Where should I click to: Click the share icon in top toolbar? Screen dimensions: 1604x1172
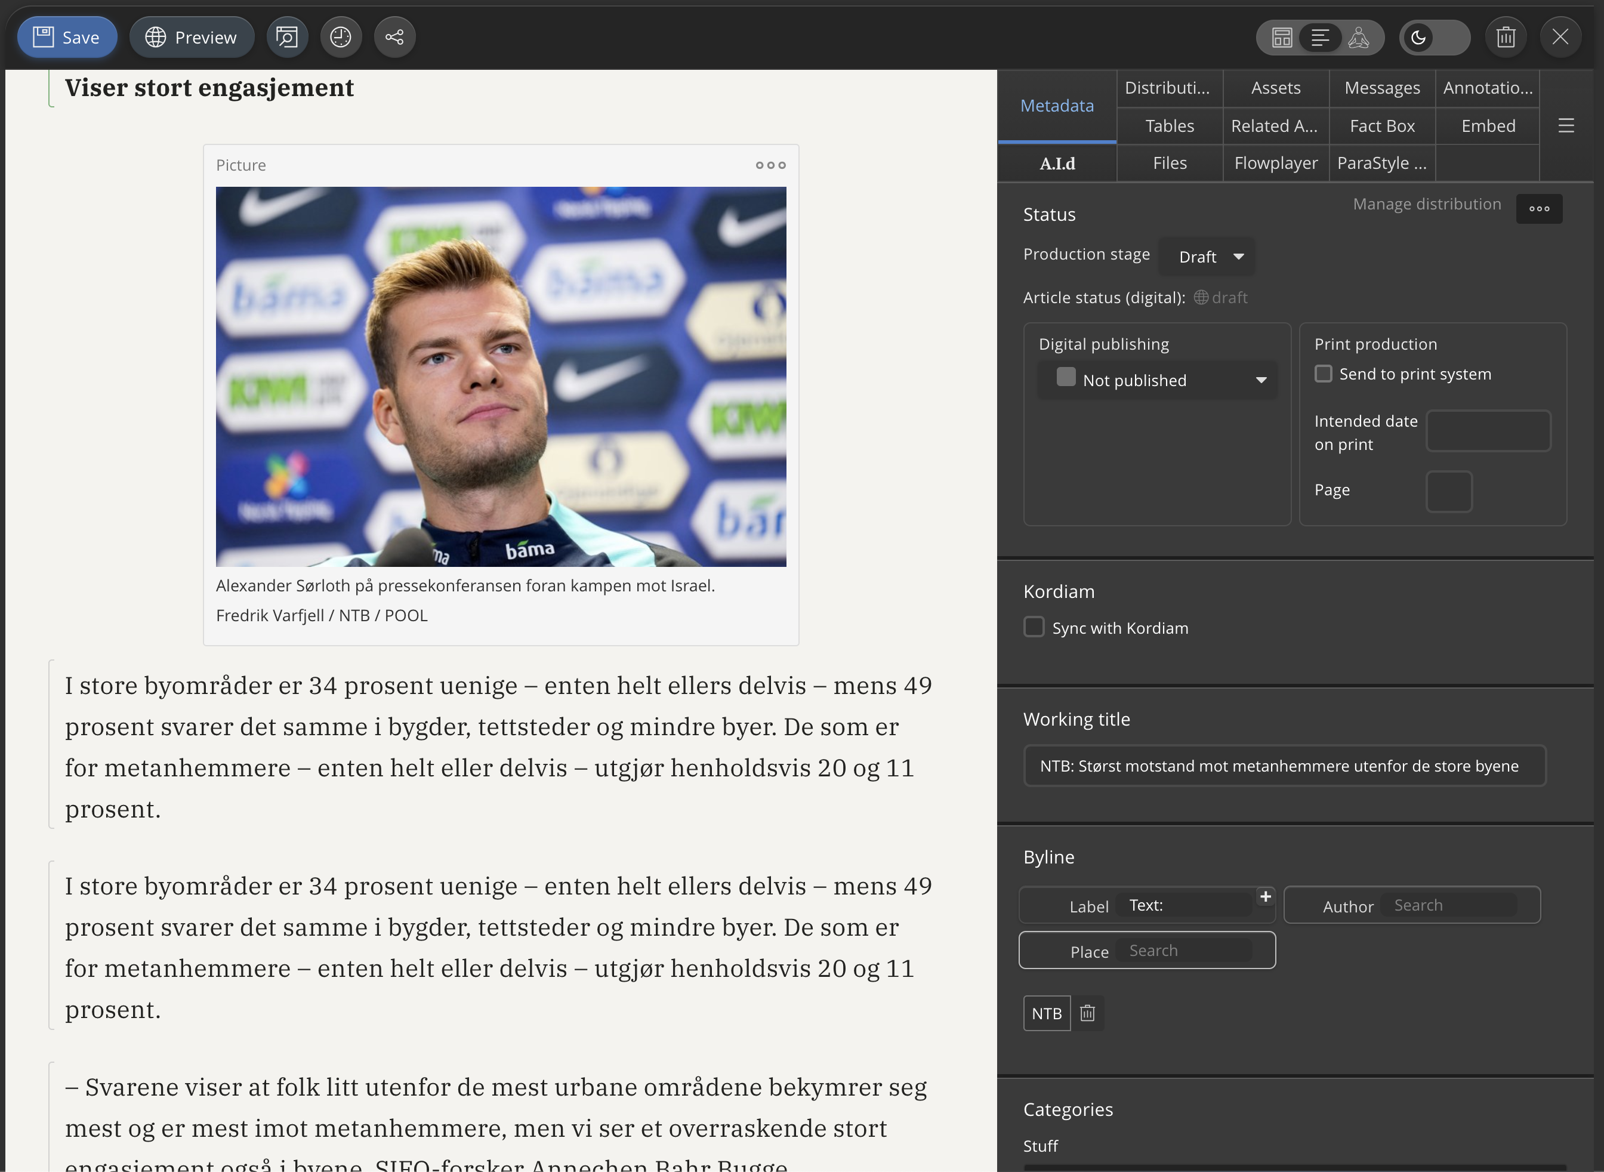394,37
